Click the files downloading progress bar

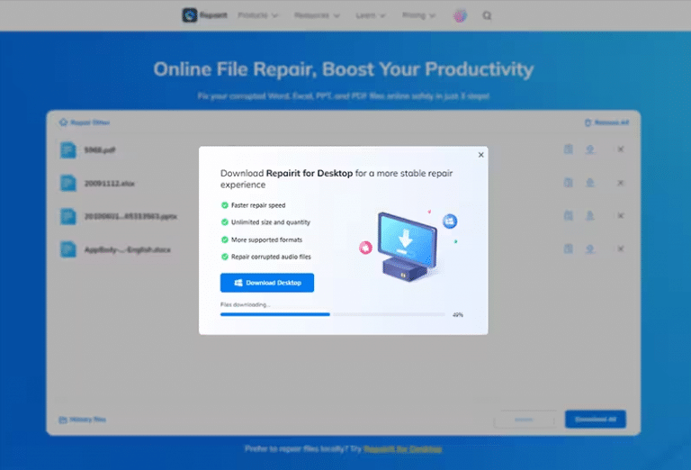pyautogui.click(x=332, y=314)
